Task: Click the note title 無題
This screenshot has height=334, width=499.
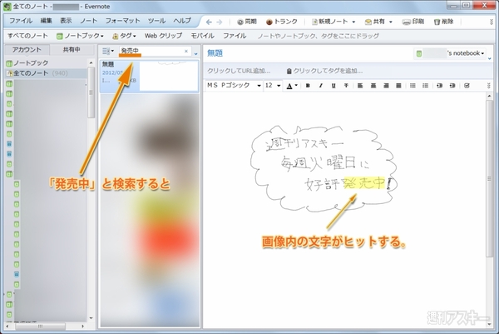Action: pyautogui.click(x=215, y=53)
